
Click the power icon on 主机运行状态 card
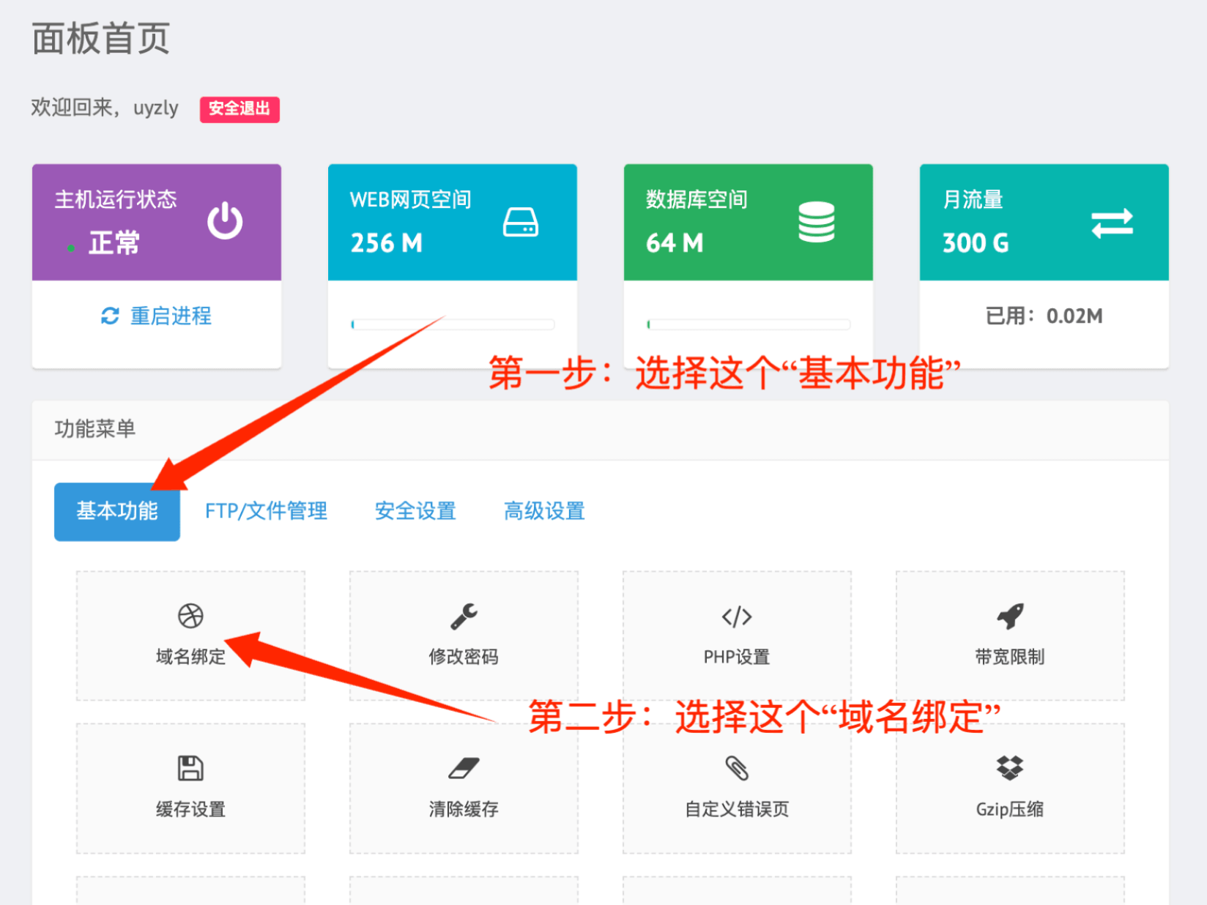[x=225, y=222]
